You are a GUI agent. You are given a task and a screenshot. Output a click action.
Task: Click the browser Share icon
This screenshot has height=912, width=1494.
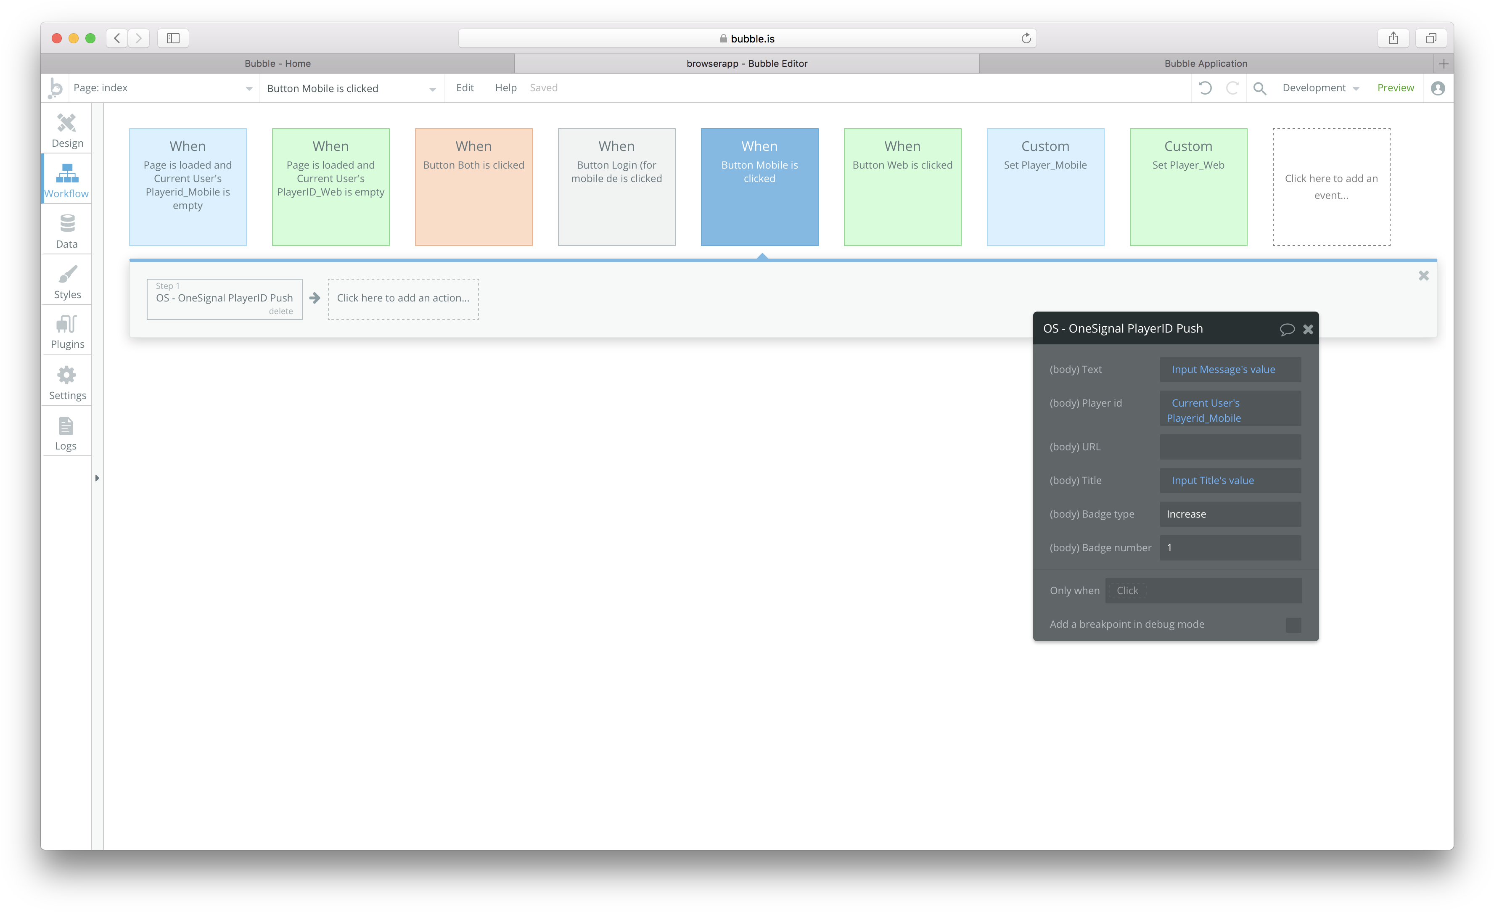click(x=1394, y=38)
